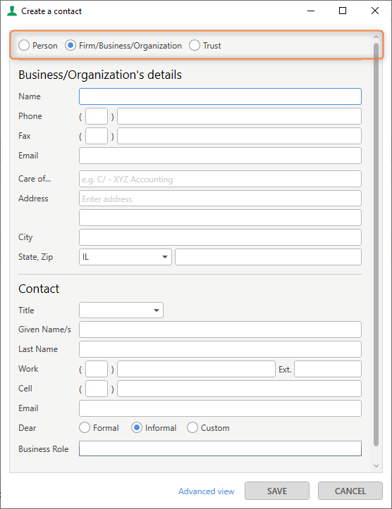Screen dimensions: 392x509
Task: Click the Business Role field
Action: (x=220, y=448)
